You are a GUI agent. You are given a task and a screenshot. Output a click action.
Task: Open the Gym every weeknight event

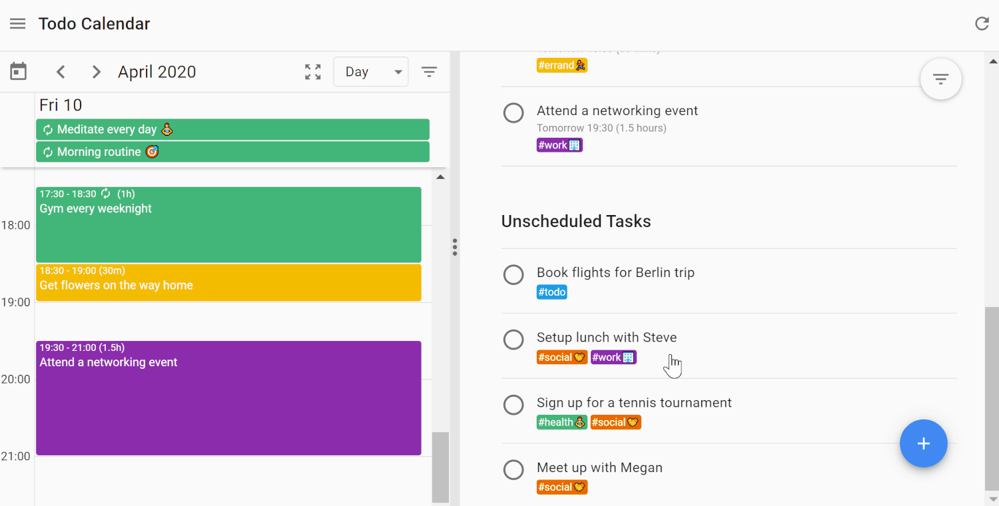228,224
